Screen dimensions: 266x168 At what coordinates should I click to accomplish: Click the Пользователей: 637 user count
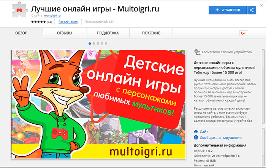click(x=99, y=22)
